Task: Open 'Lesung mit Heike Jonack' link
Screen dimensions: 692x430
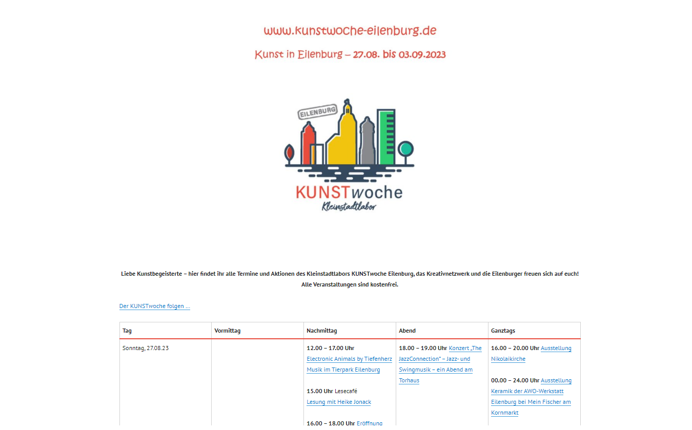Action: [339, 402]
